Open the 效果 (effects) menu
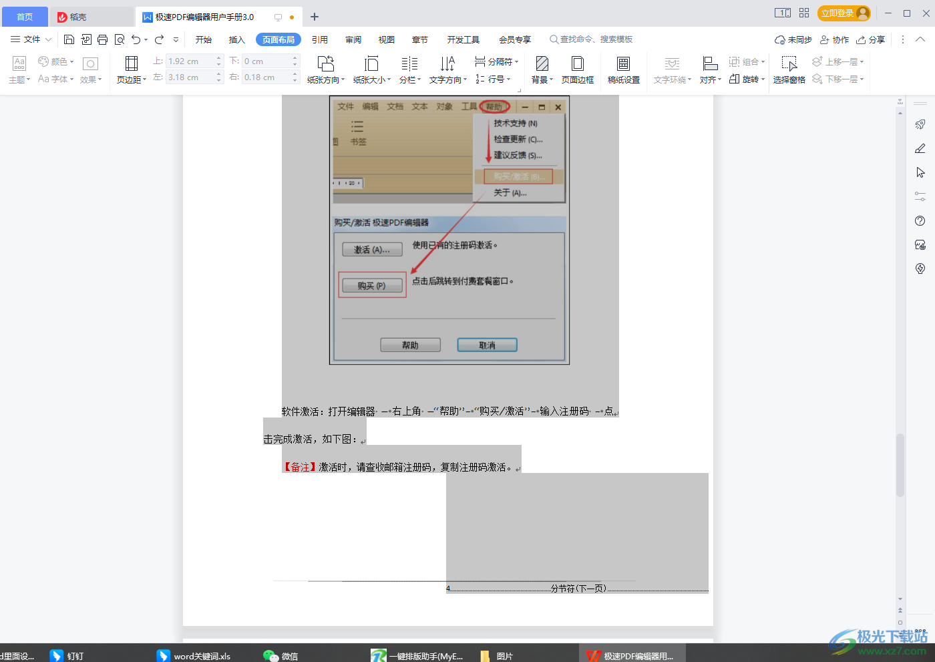This screenshot has height=662, width=935. point(91,69)
